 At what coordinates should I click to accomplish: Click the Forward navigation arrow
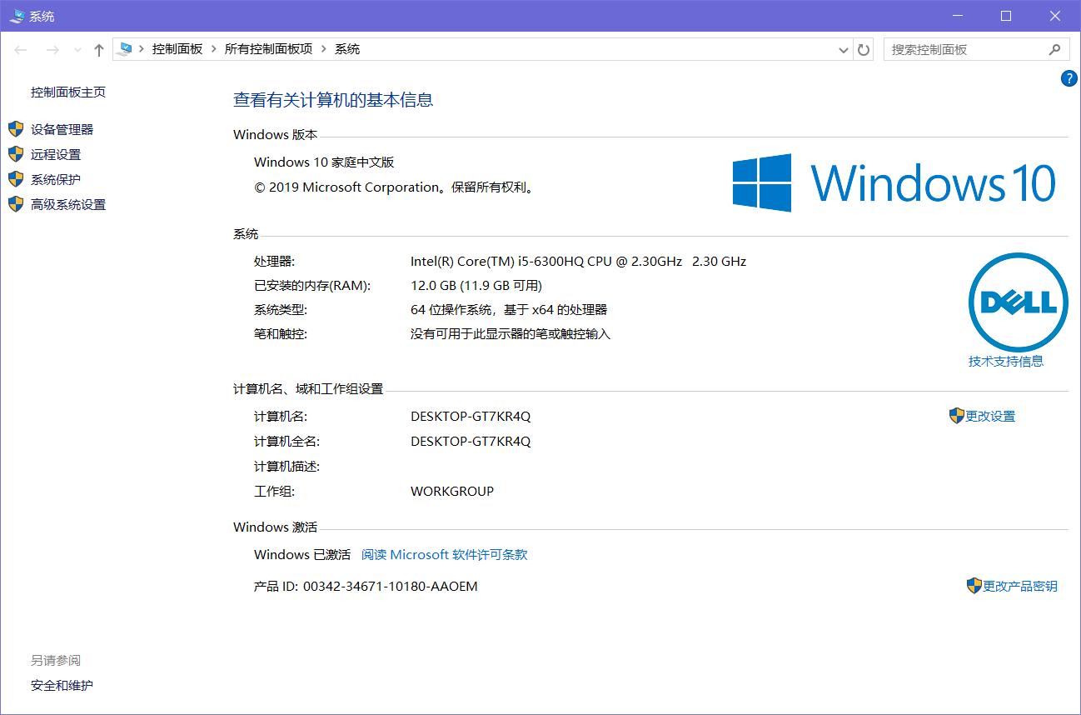click(x=52, y=50)
